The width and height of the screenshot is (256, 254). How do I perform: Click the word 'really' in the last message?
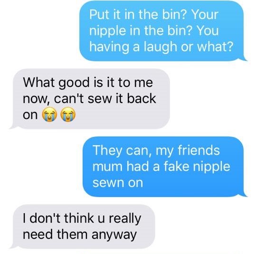pyautogui.click(x=125, y=219)
